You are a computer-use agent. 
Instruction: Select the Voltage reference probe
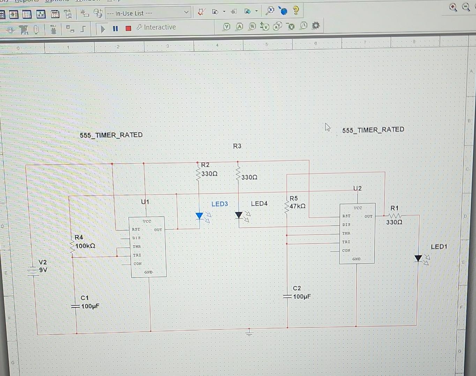tap(291, 26)
